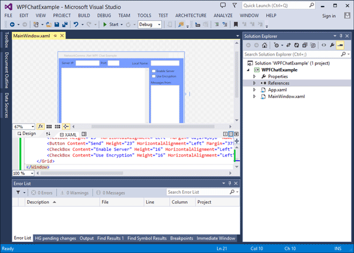The width and height of the screenshot is (354, 253).
Task: Click the View Code icon in Solution Explorer
Action: coord(324,45)
